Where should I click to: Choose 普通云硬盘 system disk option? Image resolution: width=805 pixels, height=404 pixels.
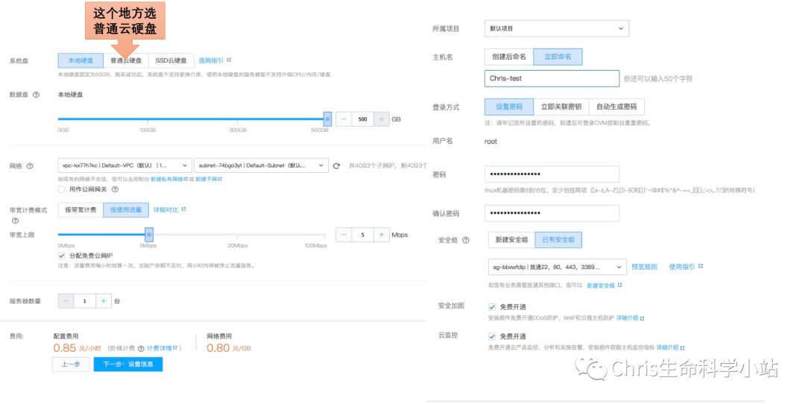tap(126, 60)
